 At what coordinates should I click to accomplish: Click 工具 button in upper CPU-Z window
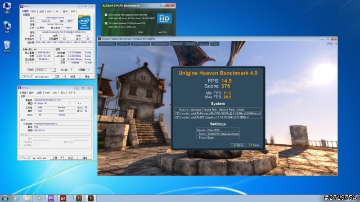pyautogui.click(x=57, y=76)
